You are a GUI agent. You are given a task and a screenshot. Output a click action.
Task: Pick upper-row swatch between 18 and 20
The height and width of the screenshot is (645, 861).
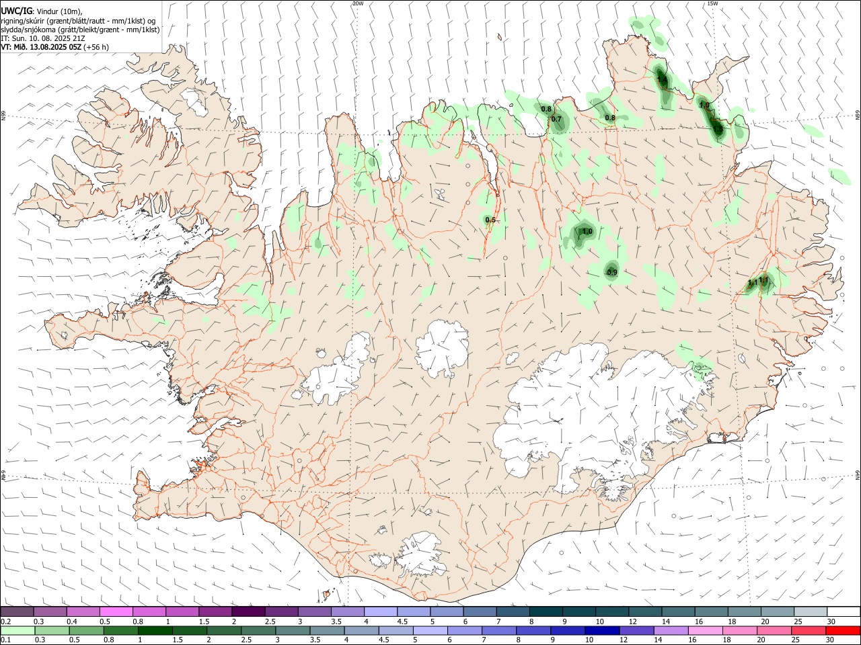744,611
